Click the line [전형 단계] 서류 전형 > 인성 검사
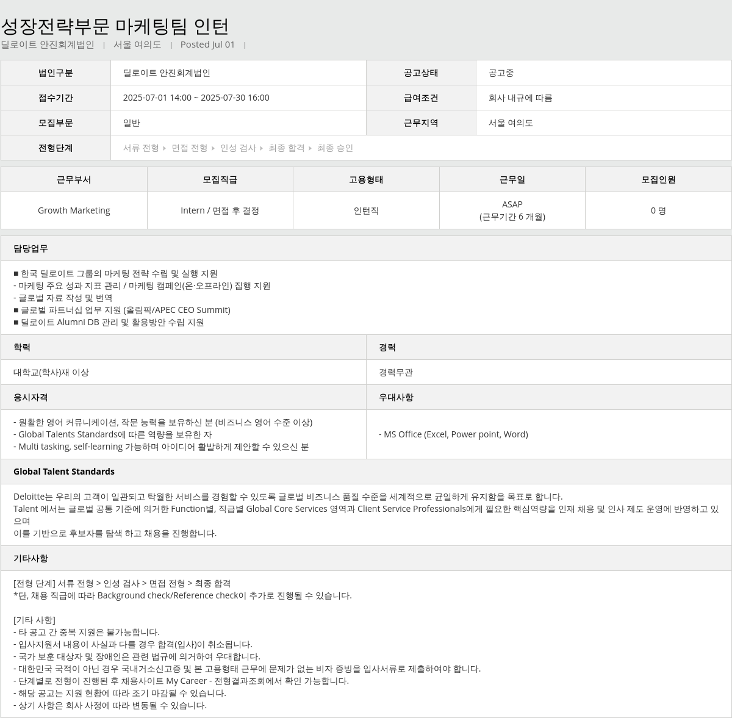The width and height of the screenshot is (732, 718). (x=122, y=583)
